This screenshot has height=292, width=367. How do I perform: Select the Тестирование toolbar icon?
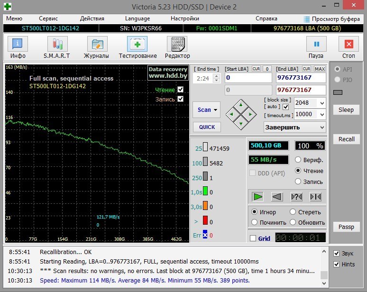point(138,45)
